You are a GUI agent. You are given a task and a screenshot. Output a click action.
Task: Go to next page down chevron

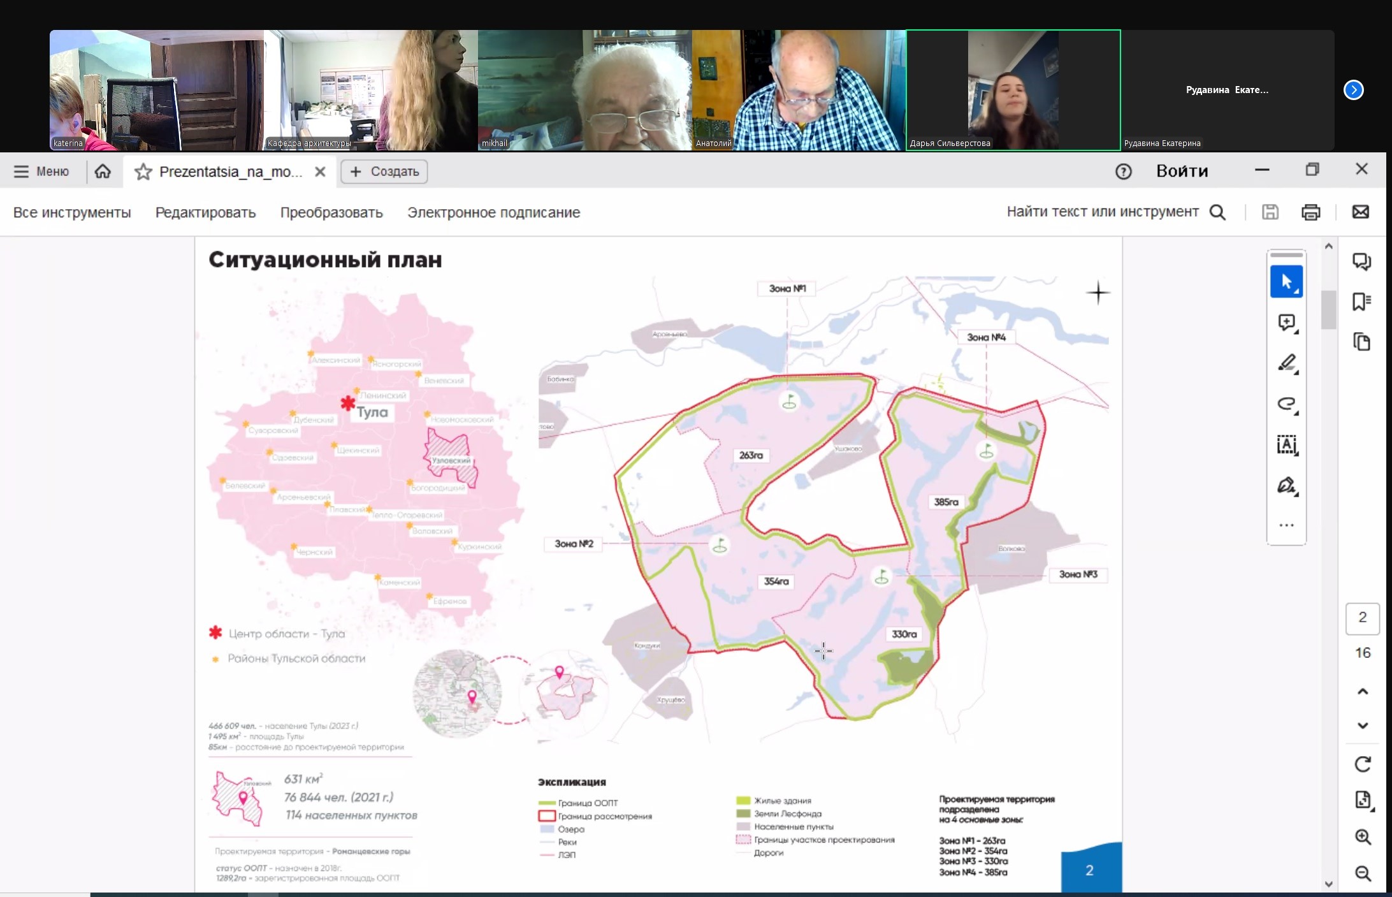pyautogui.click(x=1363, y=726)
